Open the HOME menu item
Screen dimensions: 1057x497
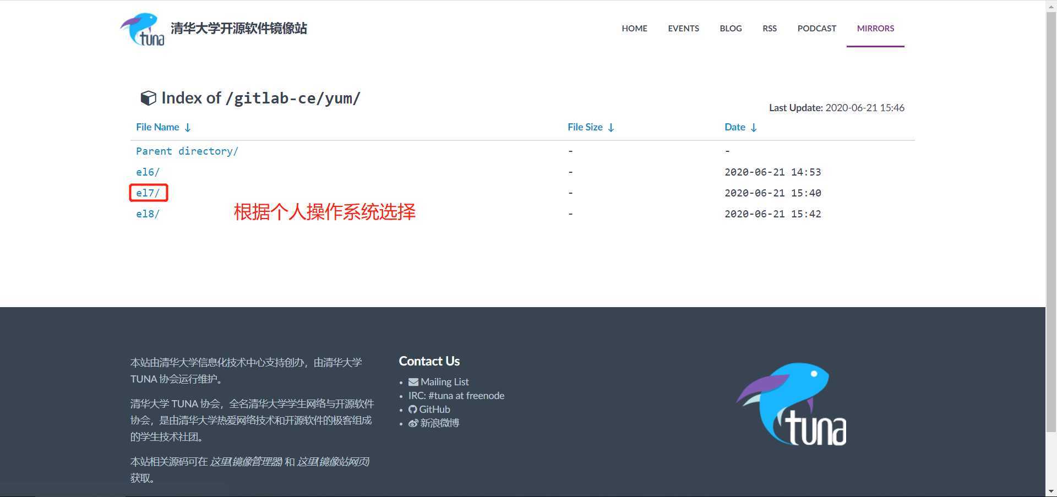tap(634, 28)
